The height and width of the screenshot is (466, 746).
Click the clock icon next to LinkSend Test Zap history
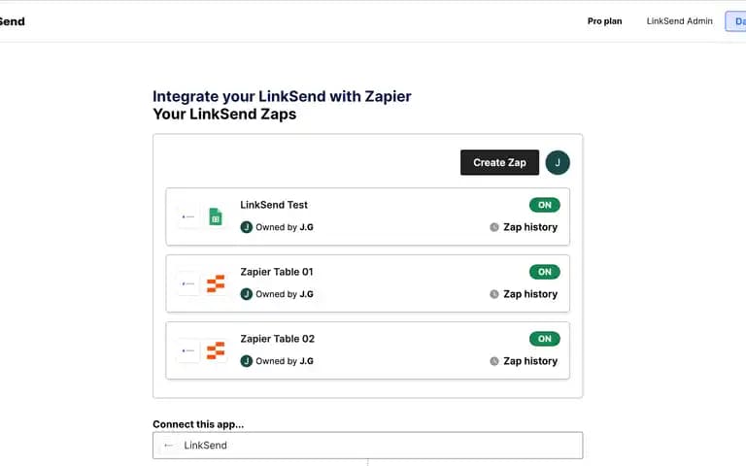point(494,227)
